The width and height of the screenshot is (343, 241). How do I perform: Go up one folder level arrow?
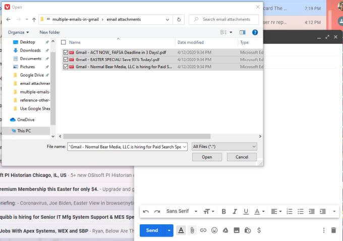click(34, 20)
